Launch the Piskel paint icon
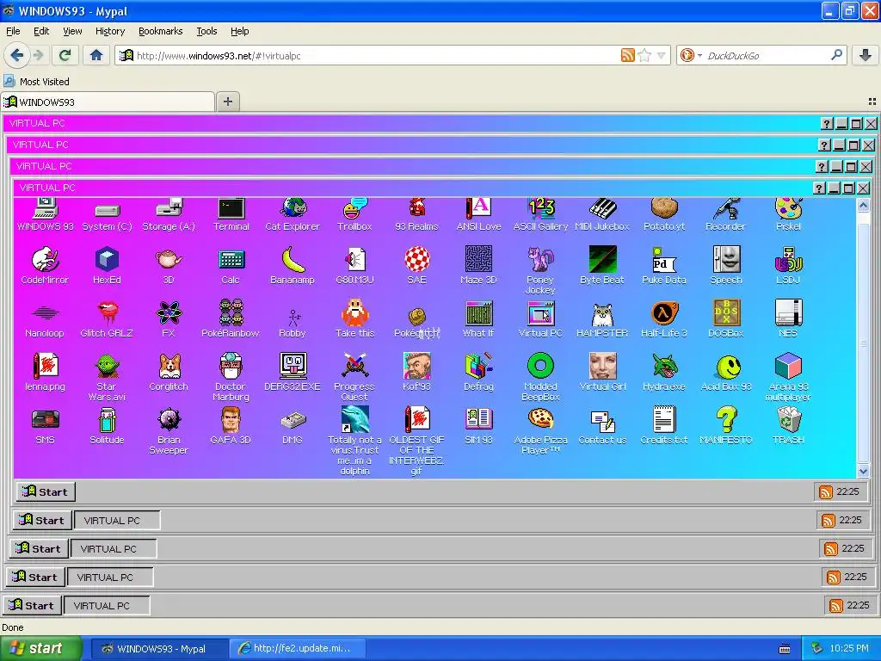881x661 pixels. point(788,215)
